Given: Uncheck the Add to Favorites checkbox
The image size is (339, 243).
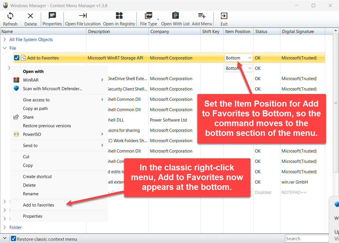Looking at the screenshot, I should pyautogui.click(x=17, y=58).
